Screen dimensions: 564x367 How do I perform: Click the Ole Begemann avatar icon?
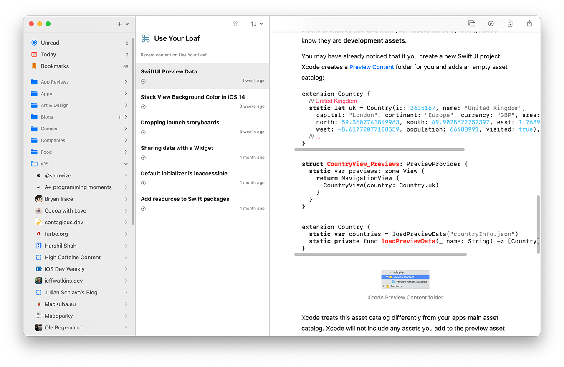click(39, 327)
